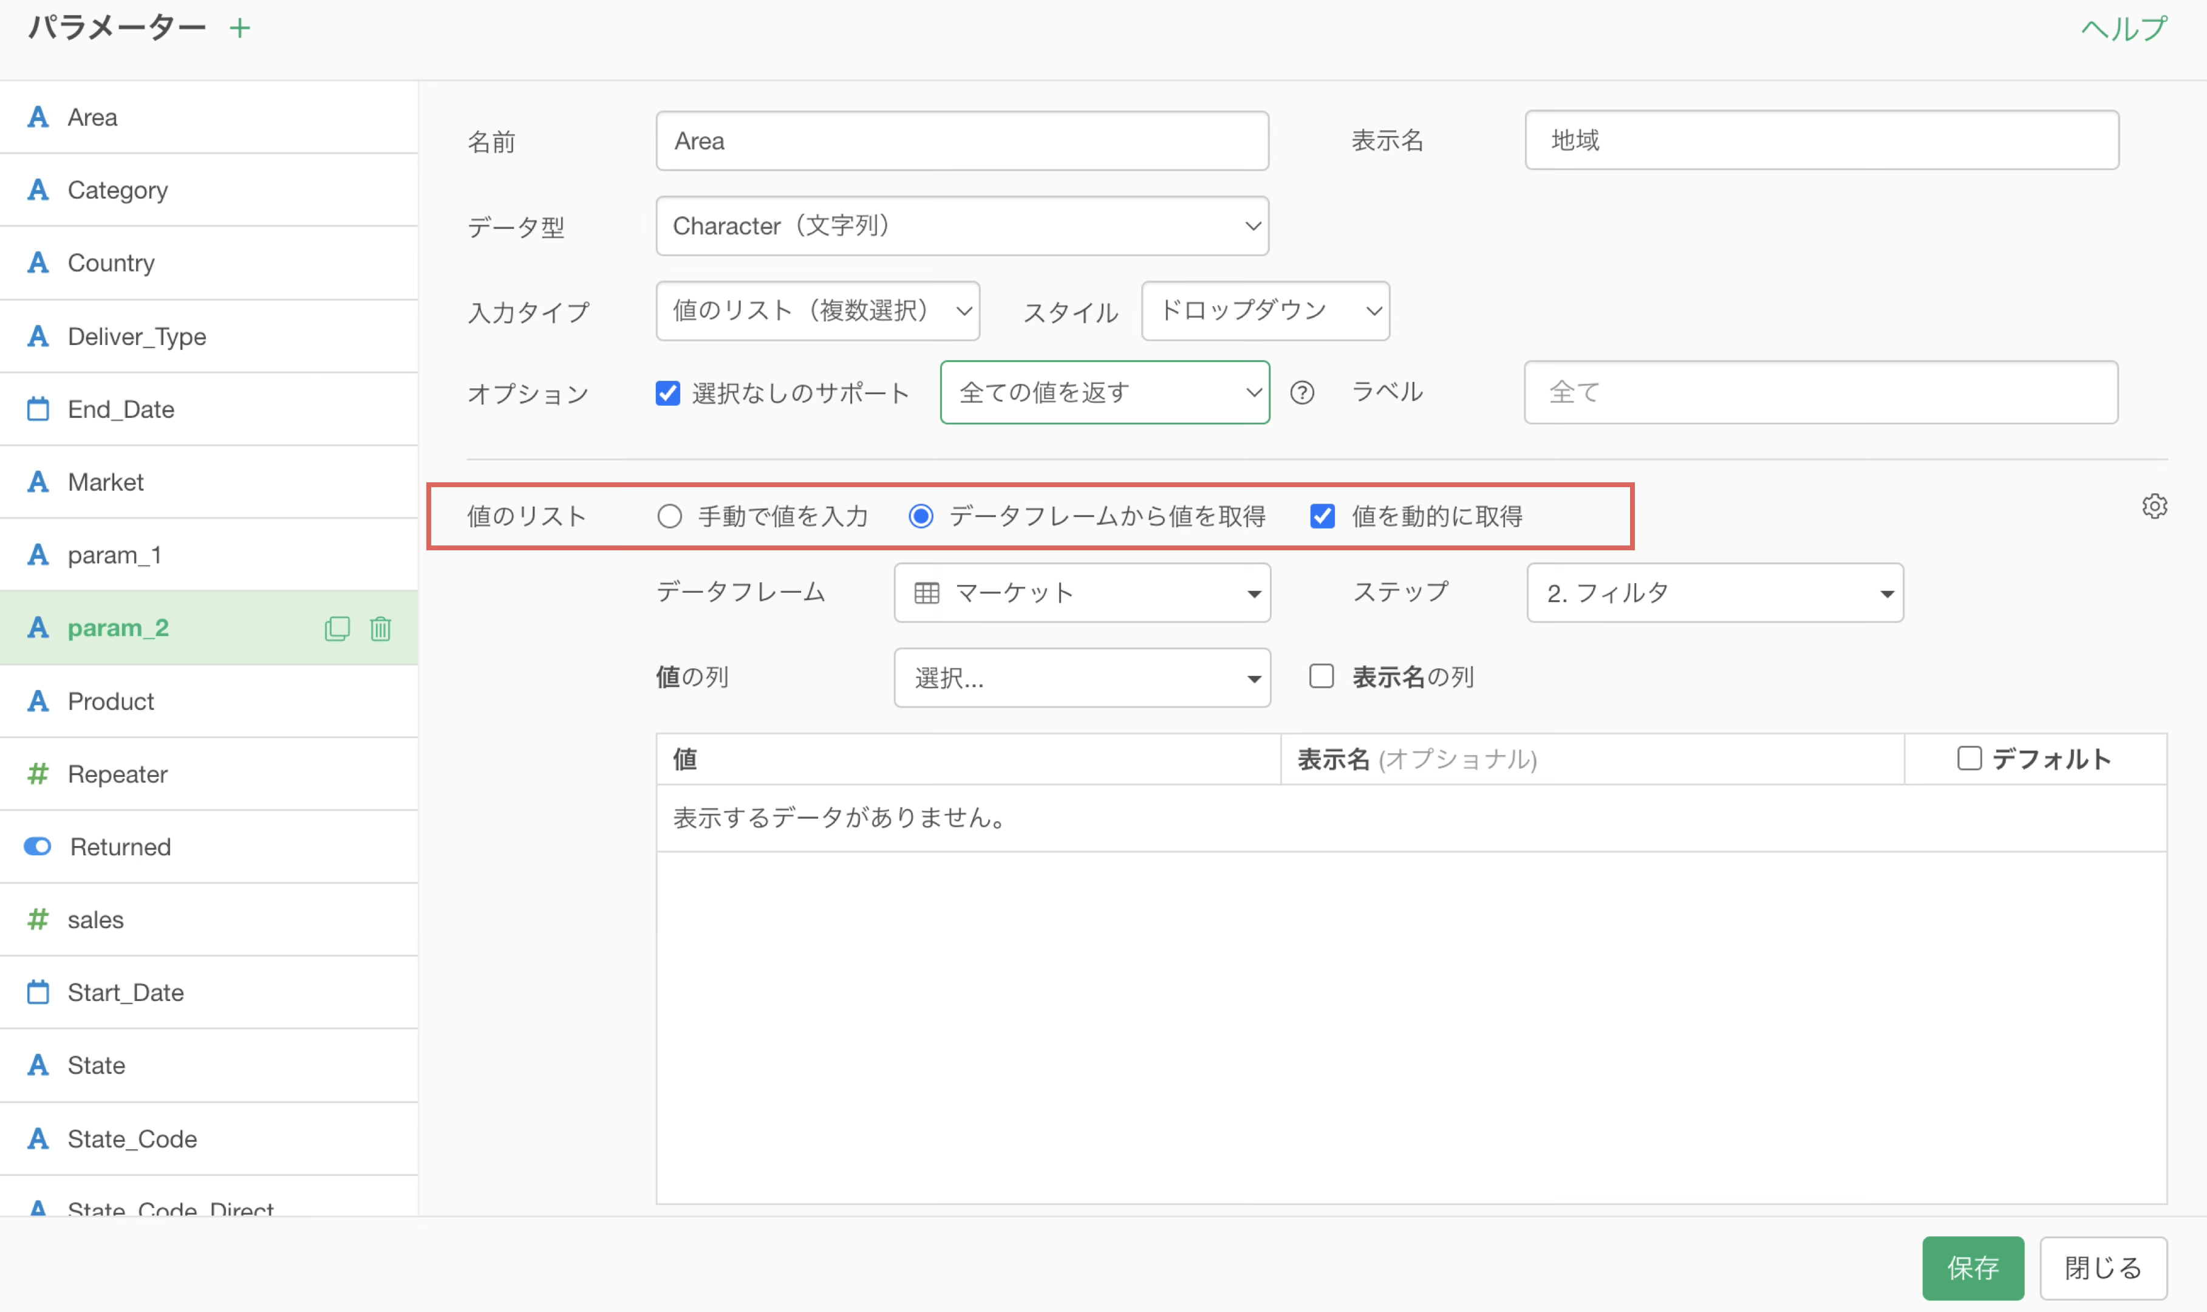Click the toggle icon beside Returned

pyautogui.click(x=38, y=847)
